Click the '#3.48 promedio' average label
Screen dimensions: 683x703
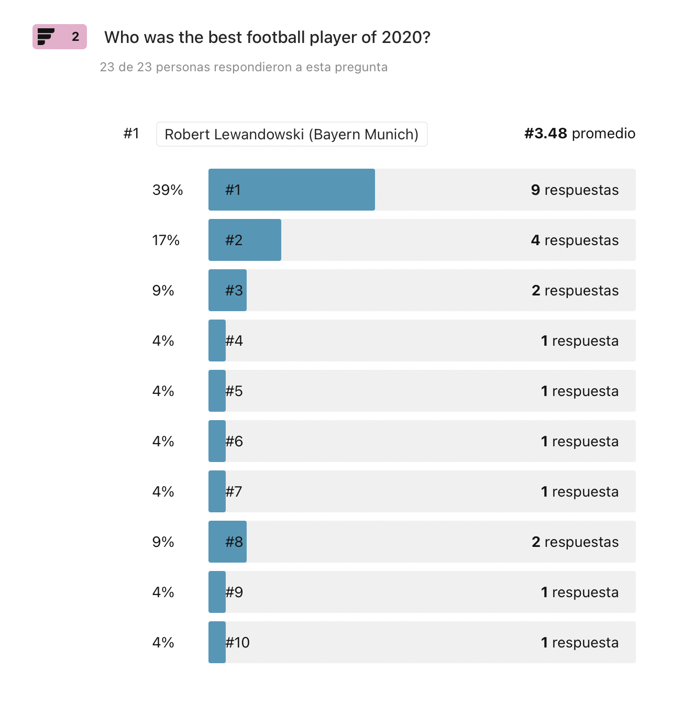coord(579,134)
